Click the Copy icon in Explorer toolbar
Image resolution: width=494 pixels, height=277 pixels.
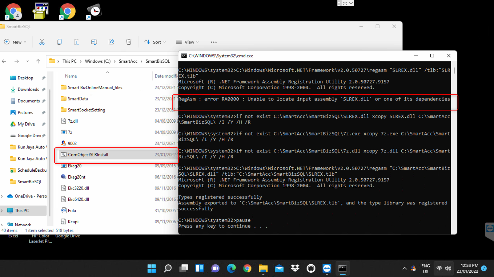pyautogui.click(x=59, y=42)
